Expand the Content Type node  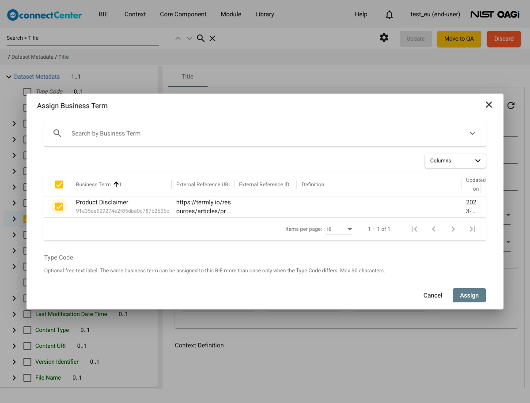14,330
